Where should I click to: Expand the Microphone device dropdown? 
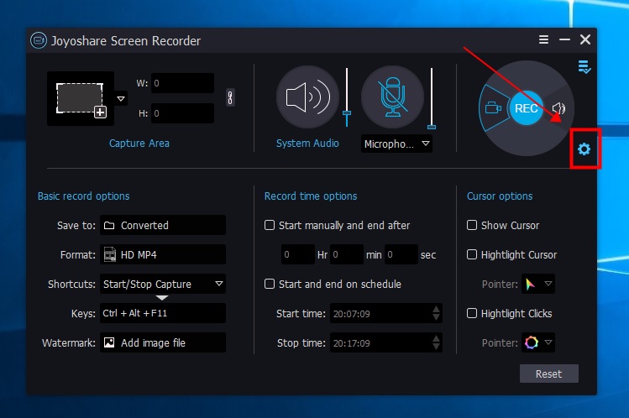(x=426, y=144)
